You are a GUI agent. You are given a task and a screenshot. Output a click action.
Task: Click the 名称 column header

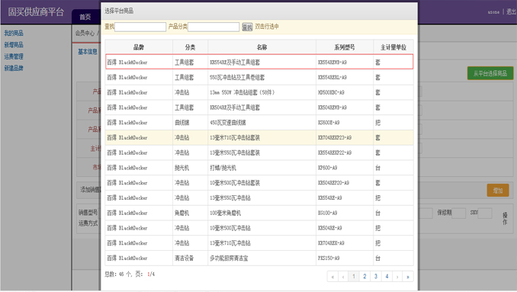(262, 47)
